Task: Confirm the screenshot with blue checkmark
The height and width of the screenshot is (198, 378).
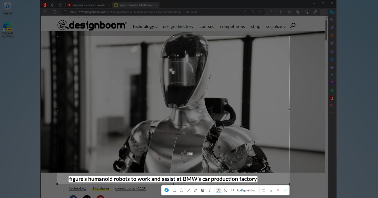Action: (x=285, y=190)
